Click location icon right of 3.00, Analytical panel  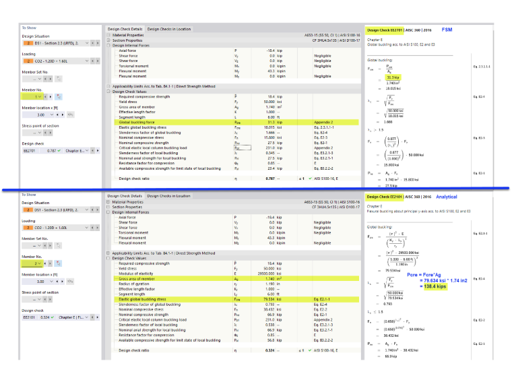70,281
